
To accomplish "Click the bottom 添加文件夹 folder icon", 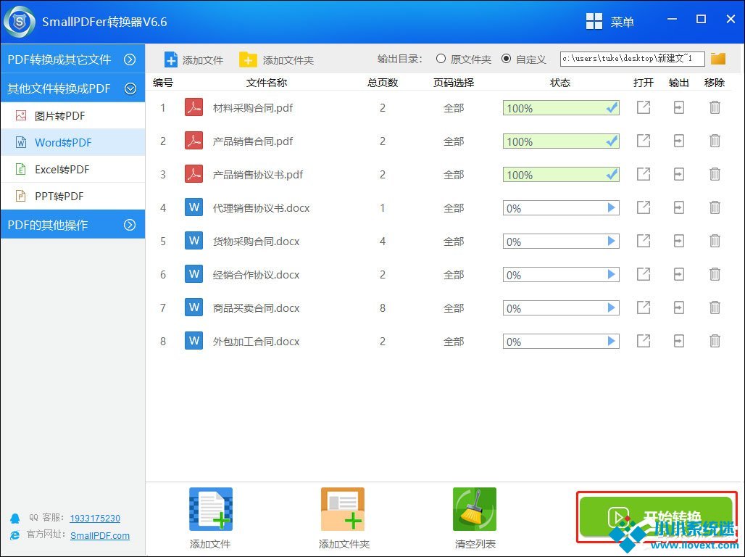I will click(x=343, y=509).
